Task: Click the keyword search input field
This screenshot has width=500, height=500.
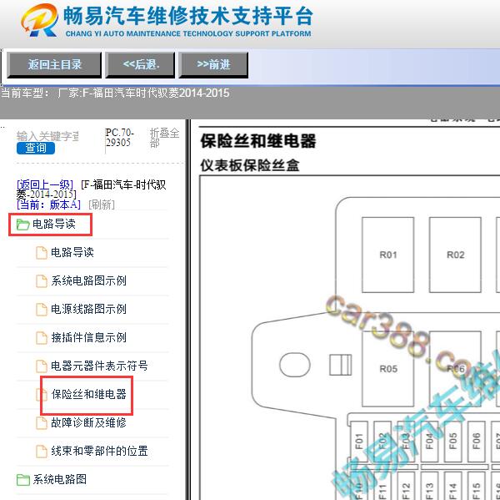Action: (47, 136)
